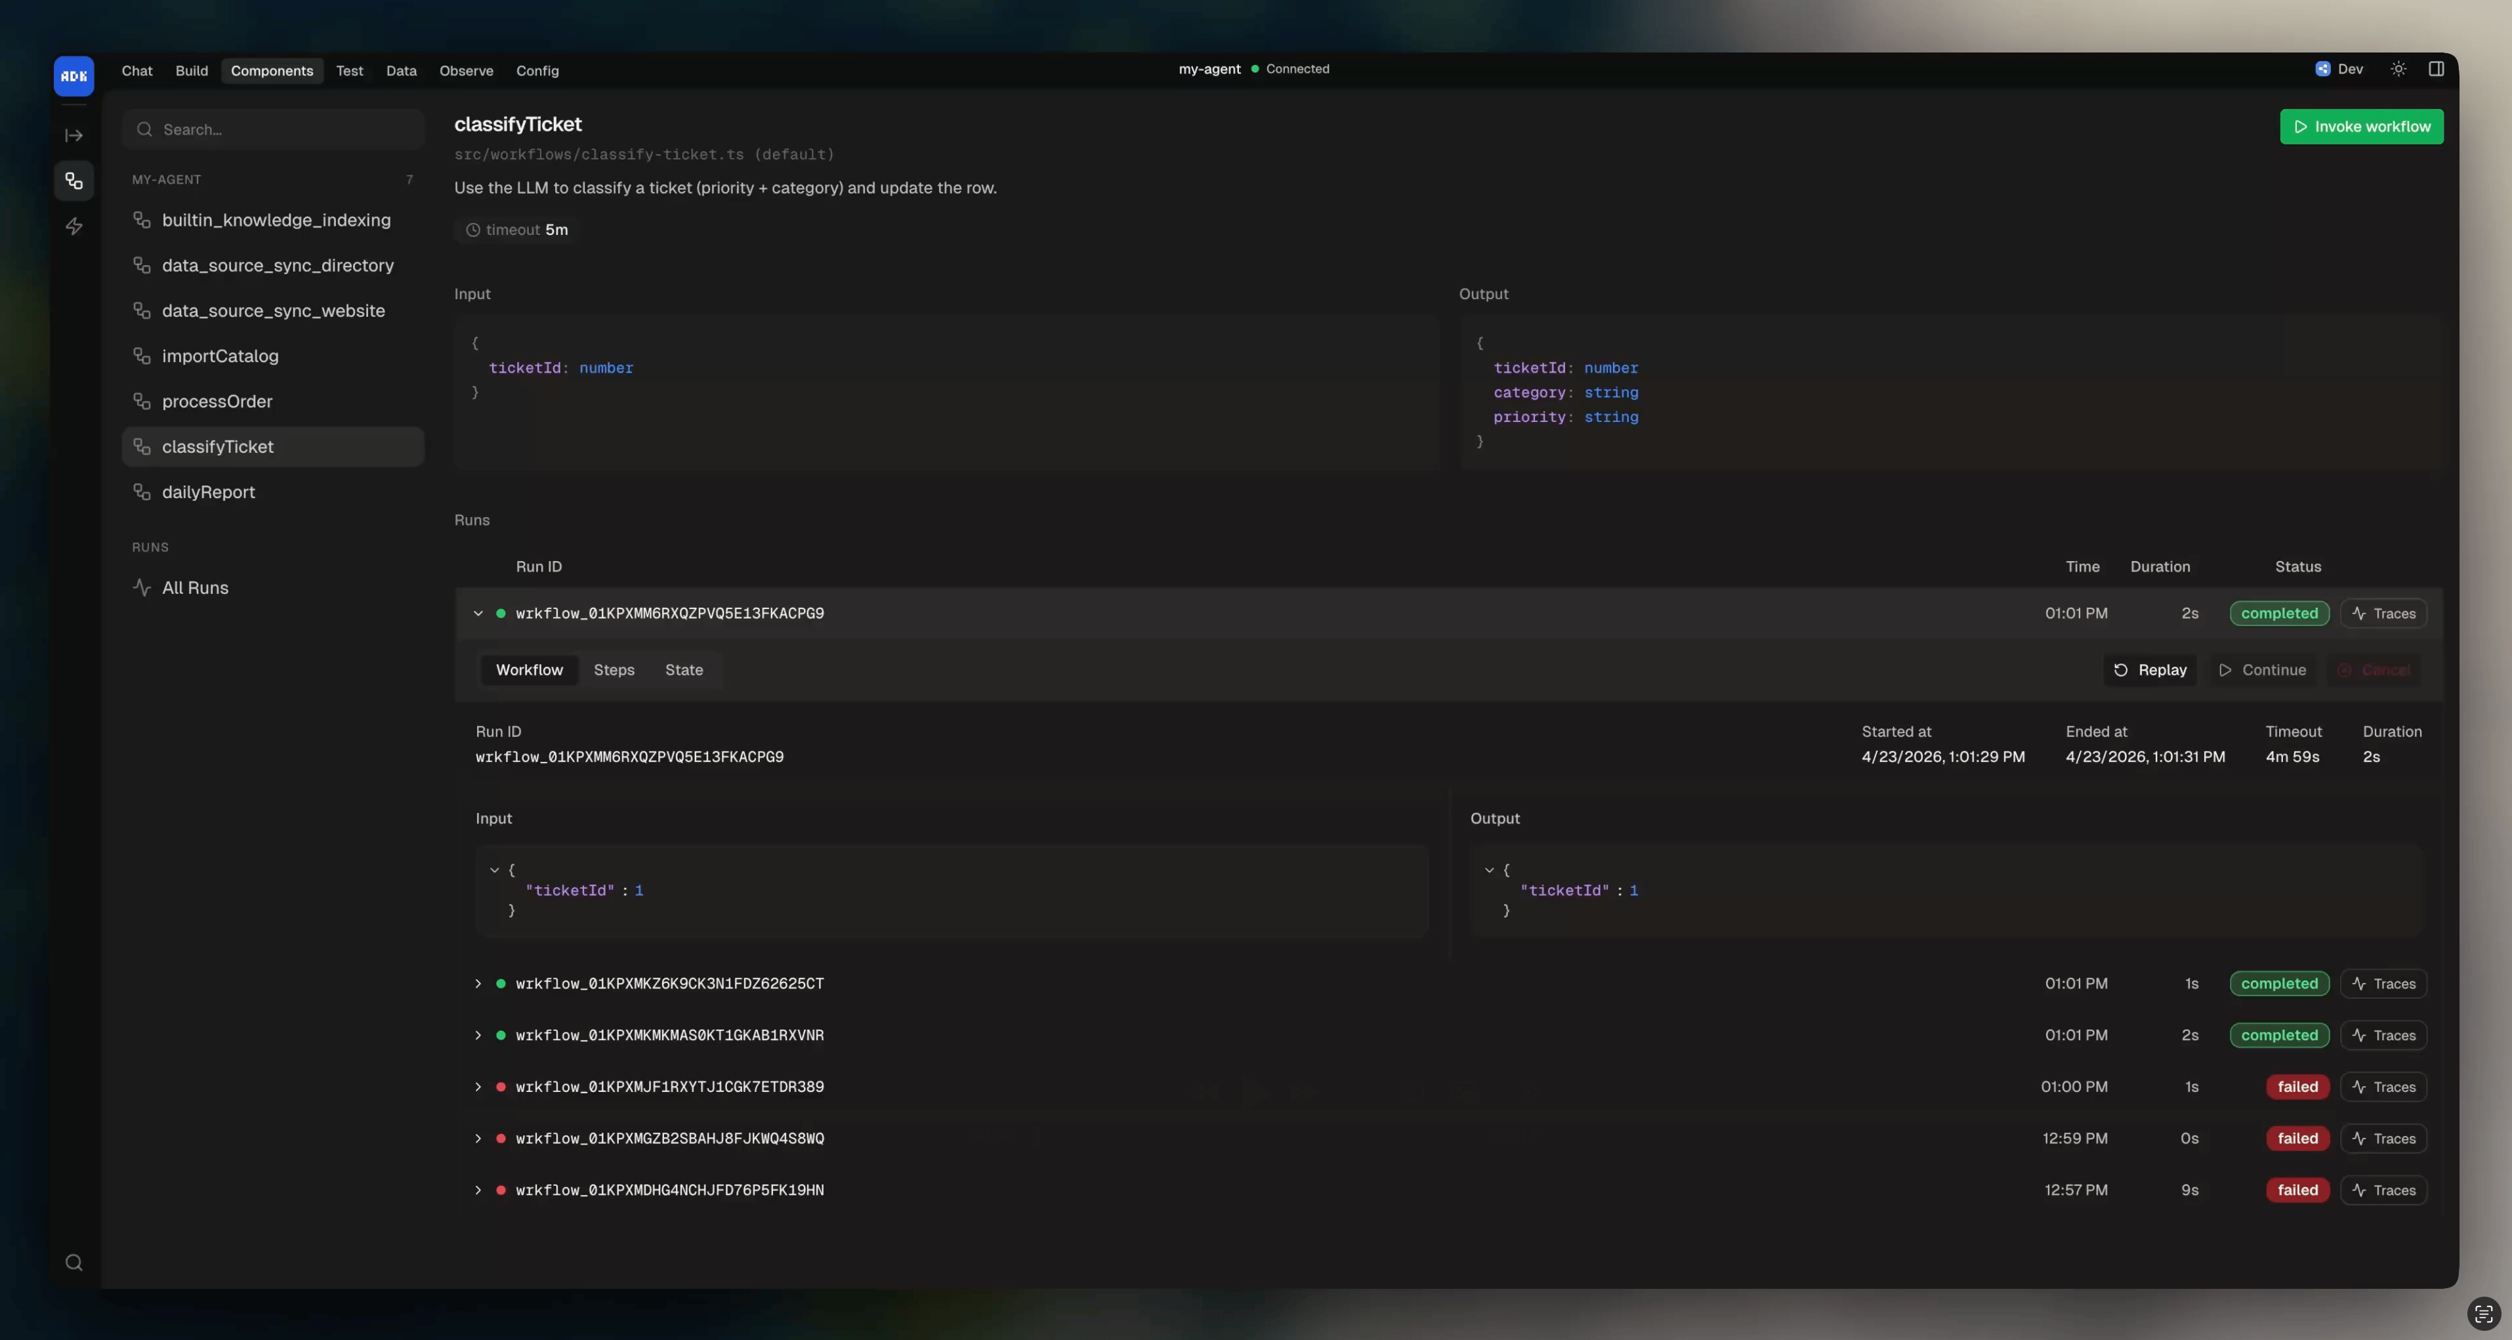Click the failed status badge of run 7ETDR389
2512x1340 pixels.
point(2297,1087)
